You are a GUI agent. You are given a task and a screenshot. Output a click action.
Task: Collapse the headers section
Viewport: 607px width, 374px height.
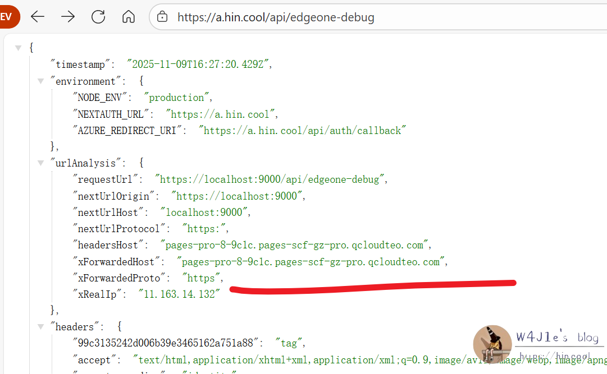(40, 326)
